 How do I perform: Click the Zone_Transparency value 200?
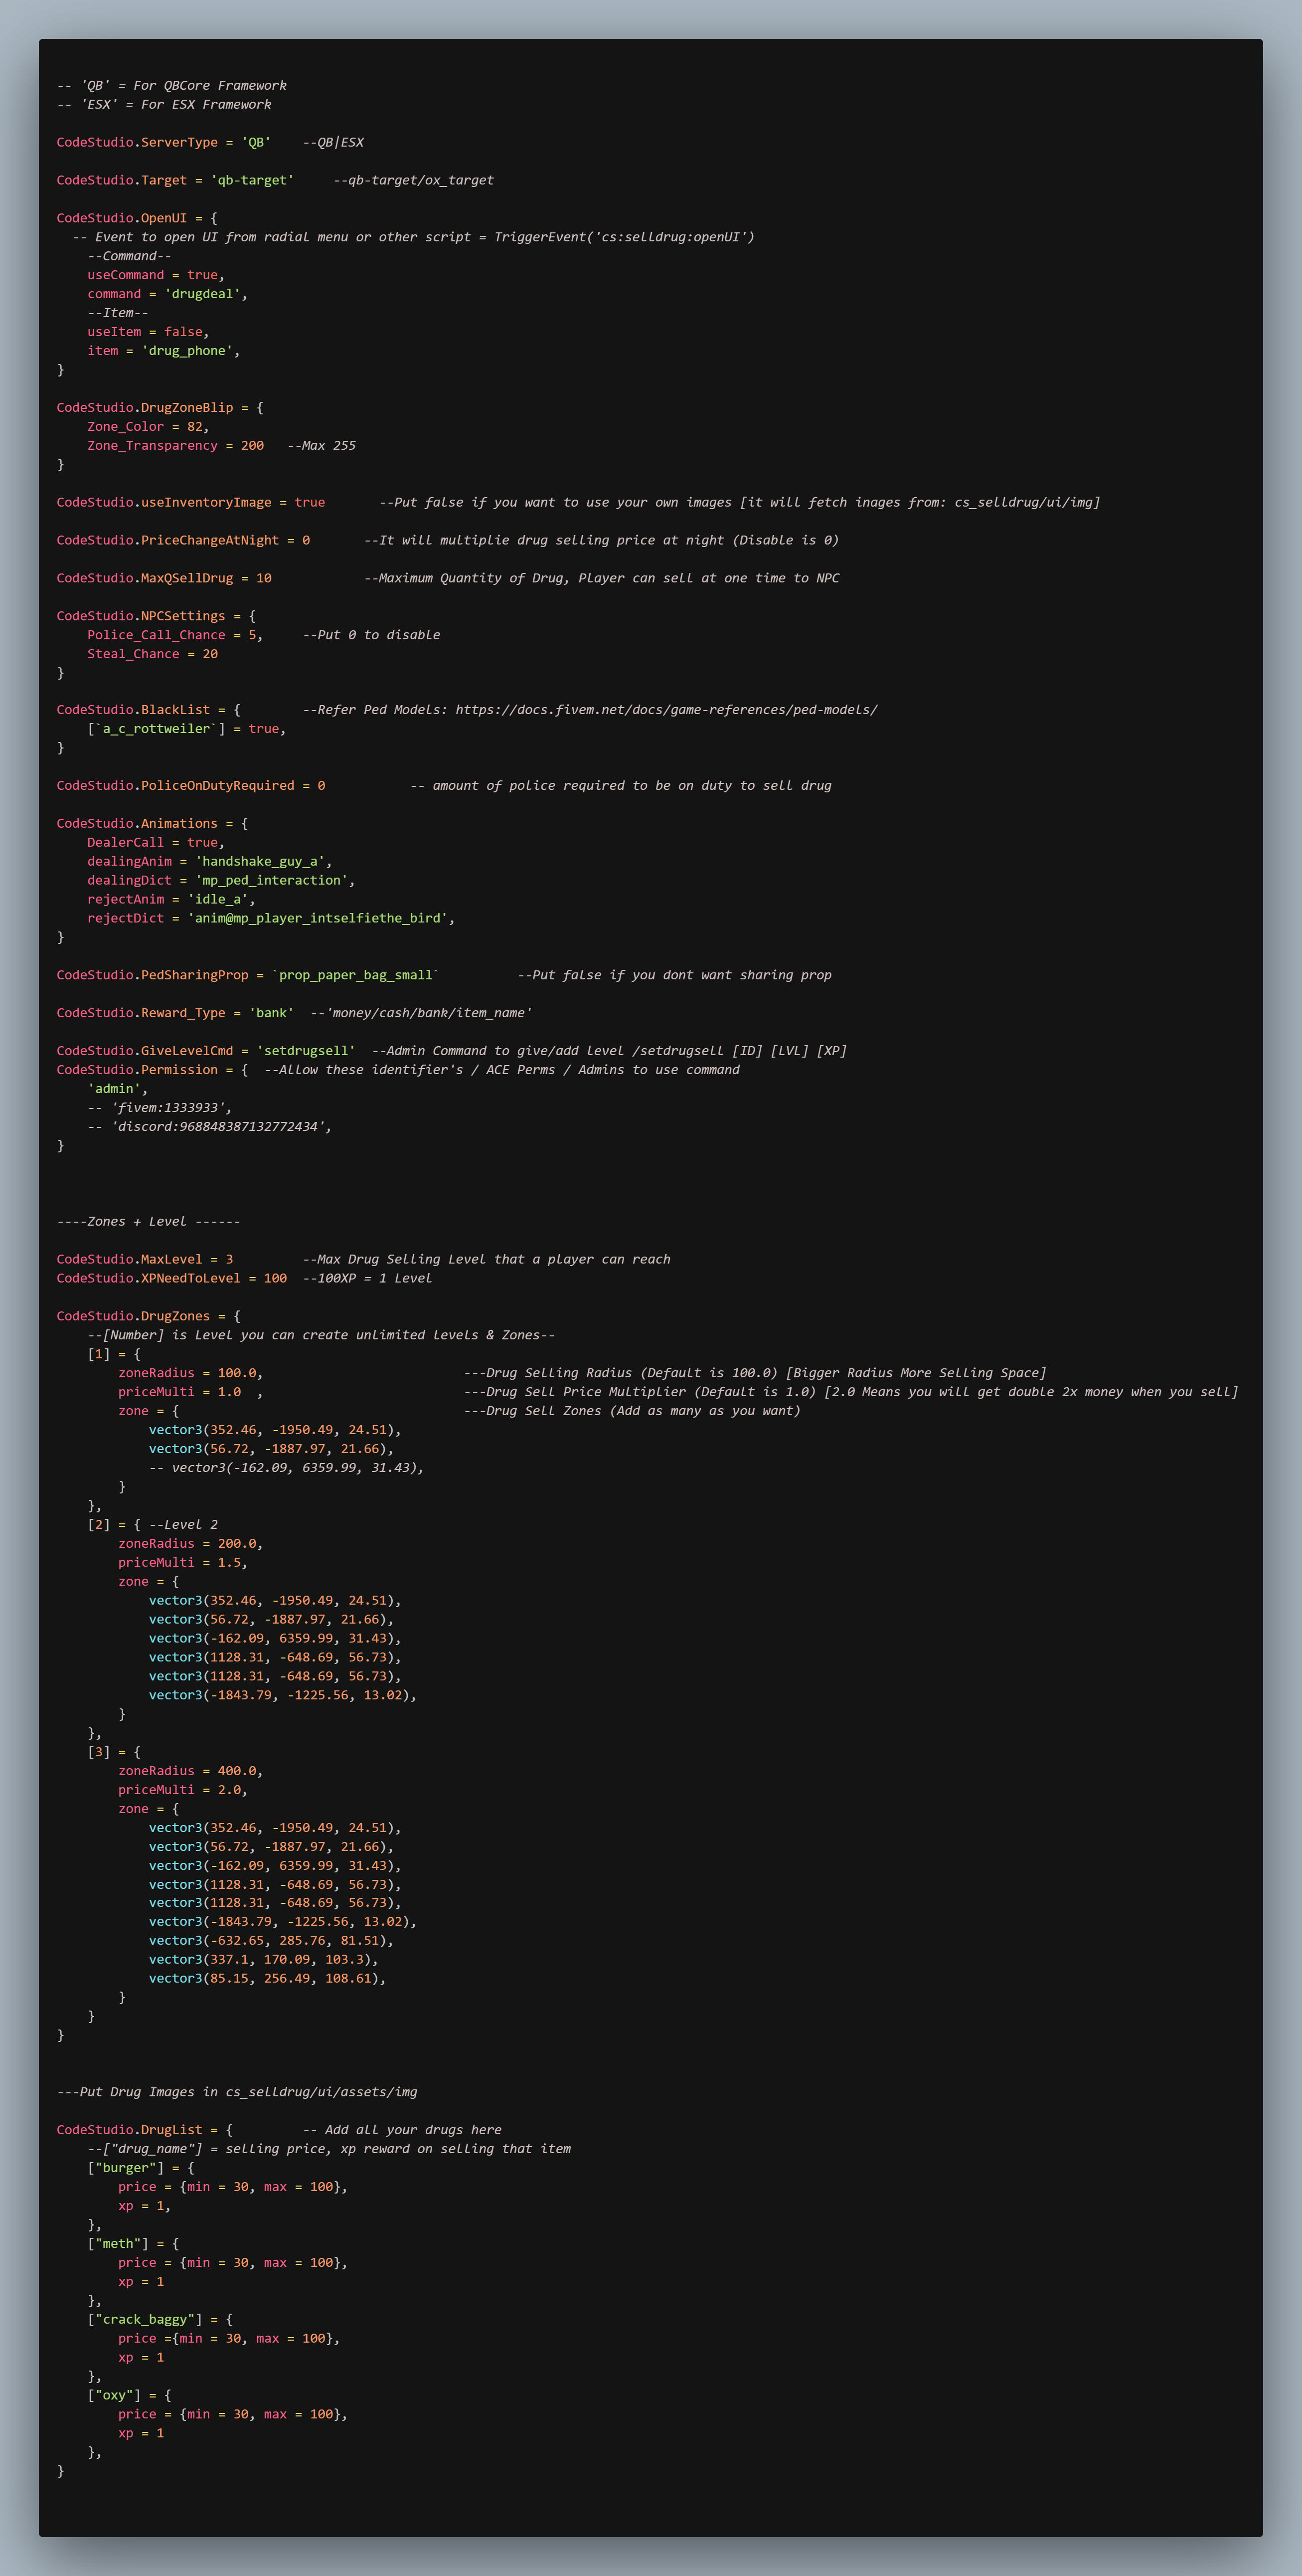point(252,445)
